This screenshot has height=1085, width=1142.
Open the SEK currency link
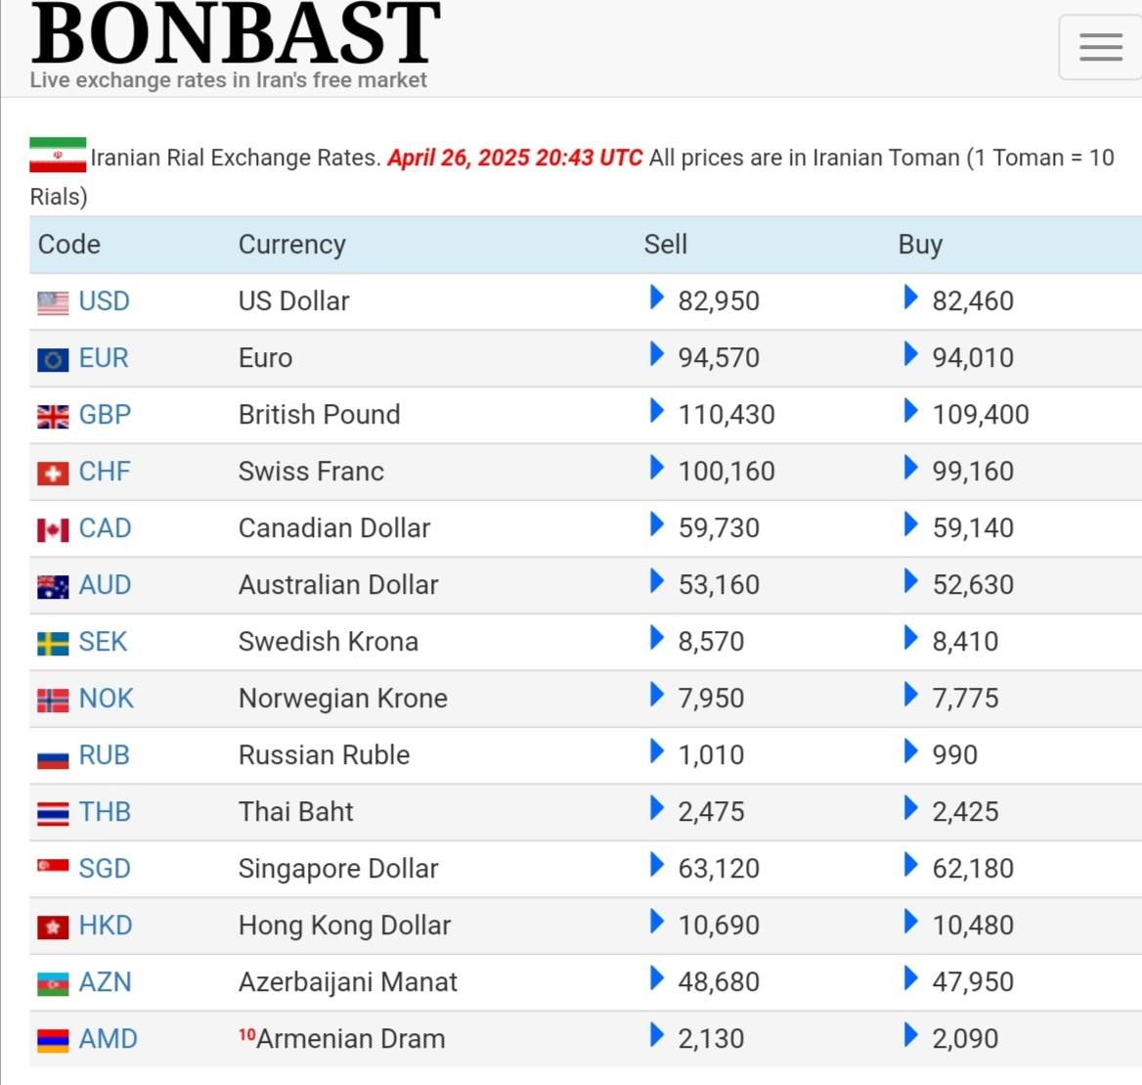103,642
